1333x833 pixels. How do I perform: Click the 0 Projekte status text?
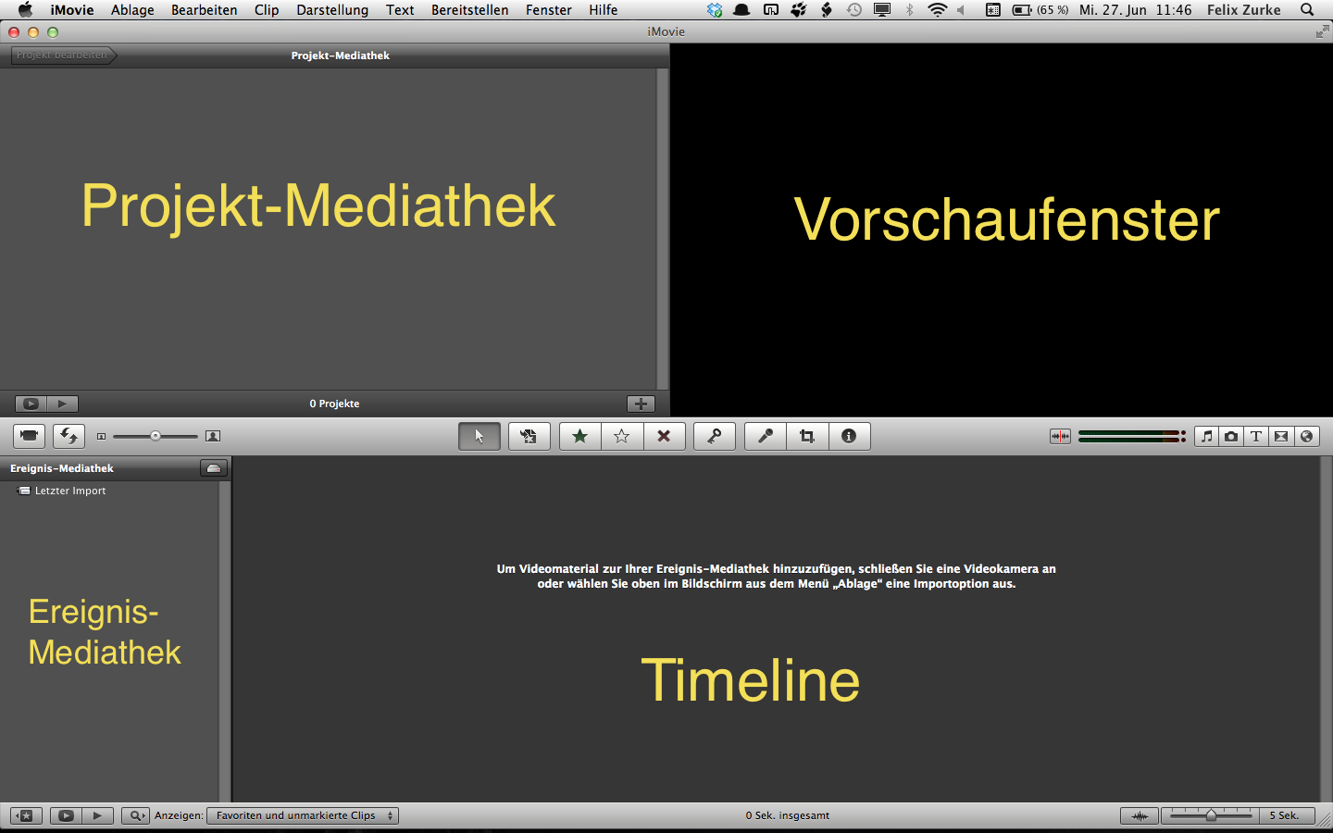334,404
